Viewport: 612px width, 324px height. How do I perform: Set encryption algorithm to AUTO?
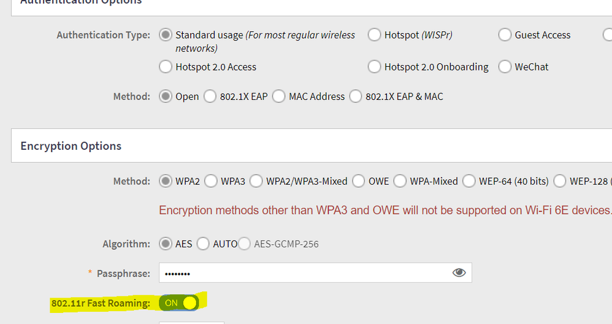point(203,244)
